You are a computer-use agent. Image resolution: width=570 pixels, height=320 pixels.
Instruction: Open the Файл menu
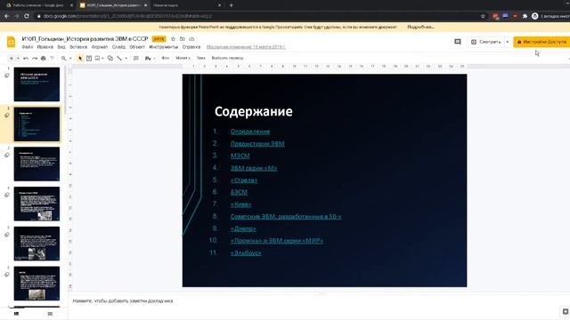[28, 47]
